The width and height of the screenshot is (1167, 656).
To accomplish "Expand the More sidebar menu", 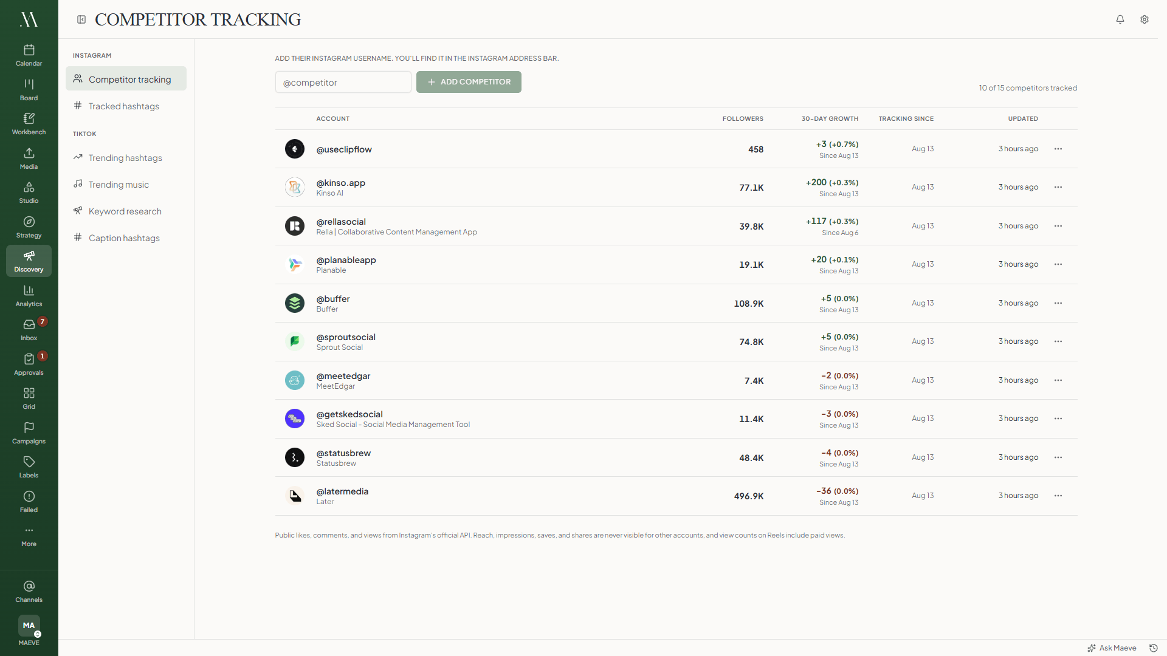I will click(x=29, y=536).
